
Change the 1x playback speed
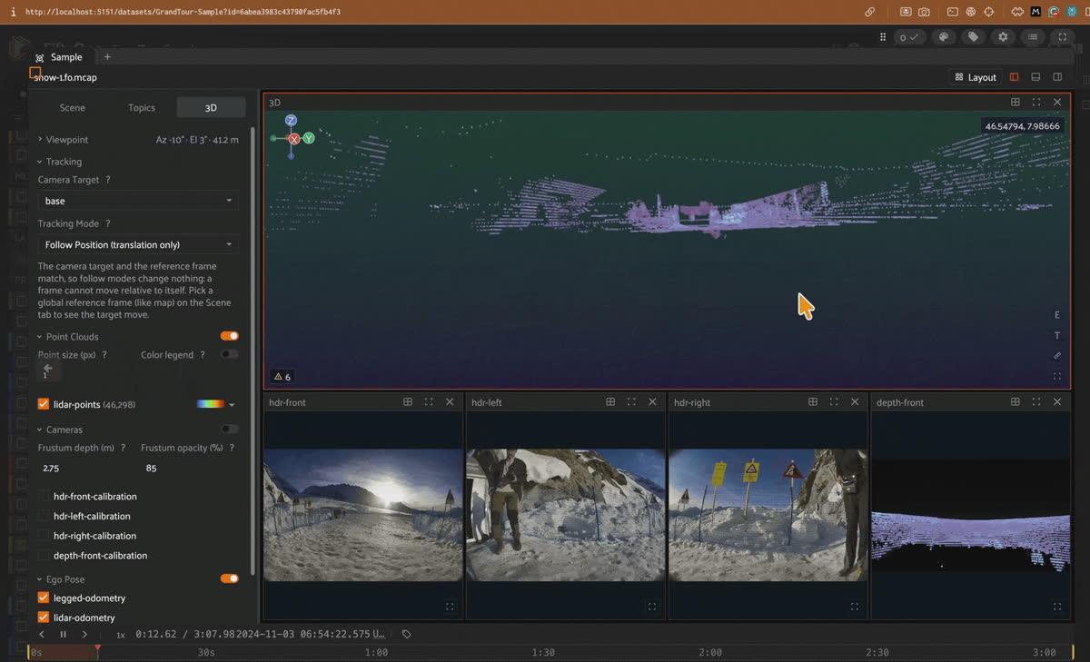click(x=120, y=635)
